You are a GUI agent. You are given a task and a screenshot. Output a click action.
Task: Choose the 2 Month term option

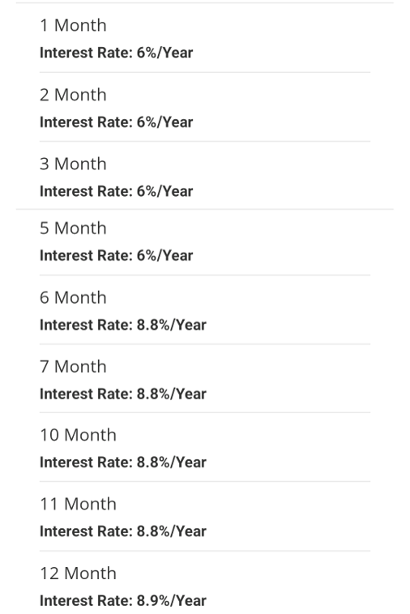click(x=205, y=107)
